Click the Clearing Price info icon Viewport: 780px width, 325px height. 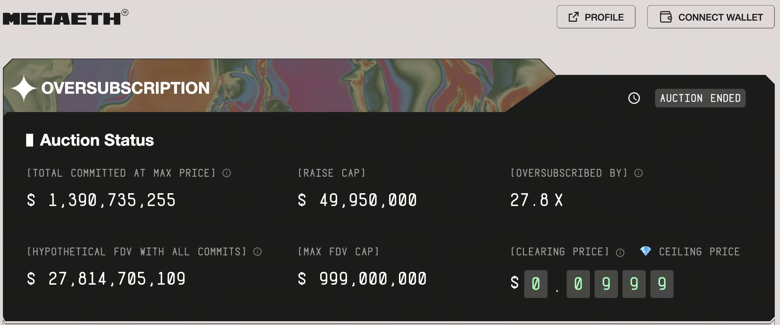[620, 252]
